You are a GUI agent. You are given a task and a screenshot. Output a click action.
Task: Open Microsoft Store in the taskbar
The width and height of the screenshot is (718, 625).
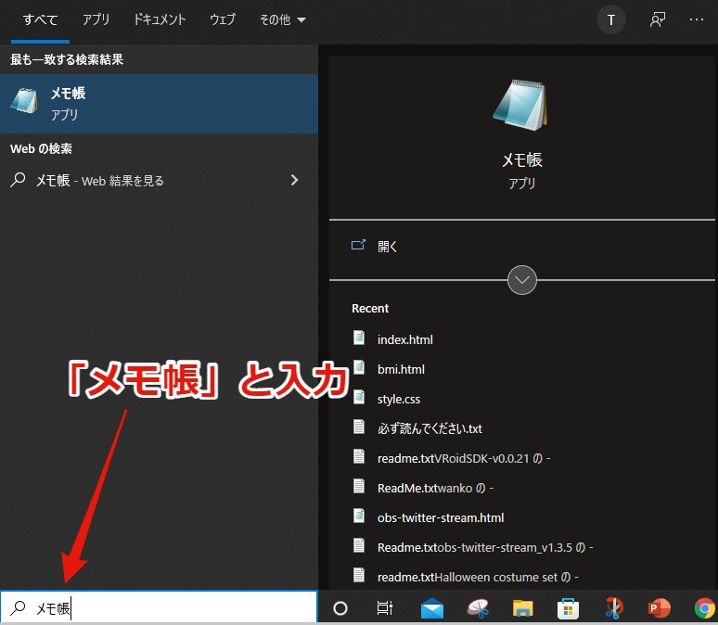[568, 608]
